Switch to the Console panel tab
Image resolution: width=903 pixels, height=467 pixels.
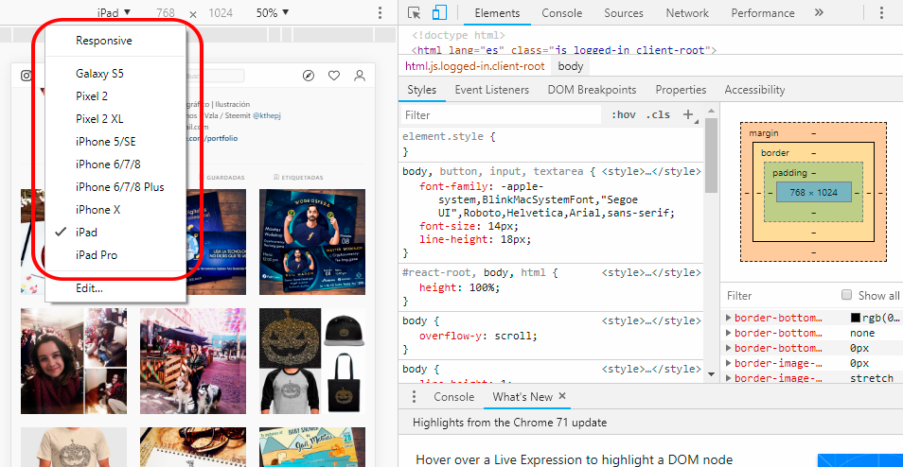click(x=561, y=12)
